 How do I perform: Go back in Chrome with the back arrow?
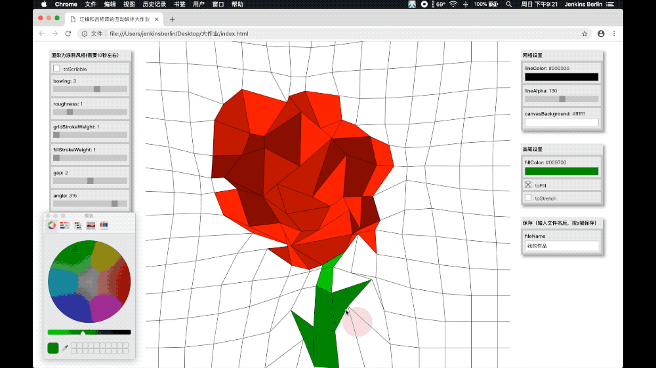[42, 34]
